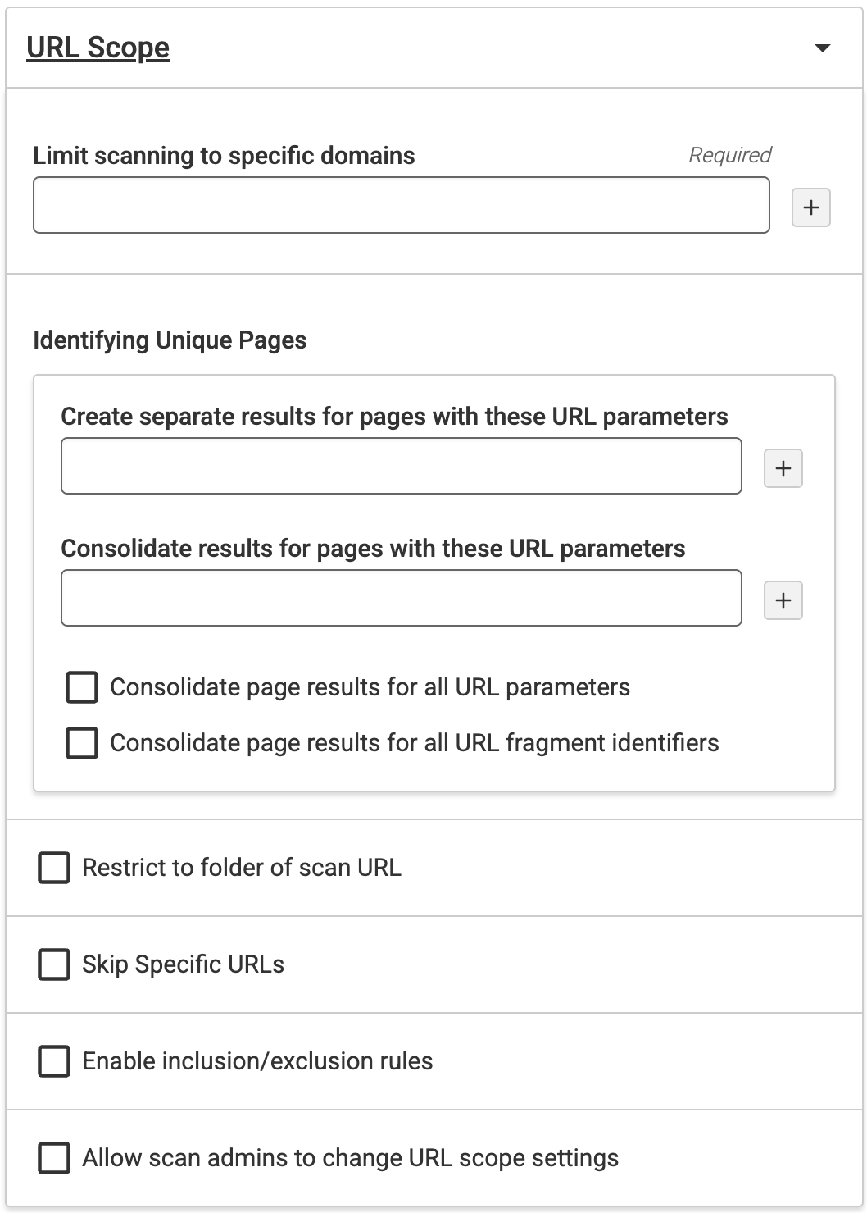The width and height of the screenshot is (867, 1213).
Task: Click the 'Skip Specific URLs' label text
Action: click(x=183, y=964)
